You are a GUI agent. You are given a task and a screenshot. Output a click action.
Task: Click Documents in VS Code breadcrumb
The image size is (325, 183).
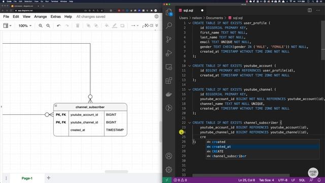click(214, 18)
